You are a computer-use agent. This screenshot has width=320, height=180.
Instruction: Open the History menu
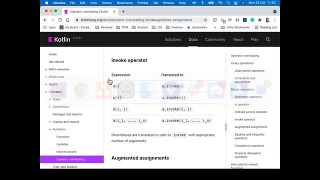point(106,3)
